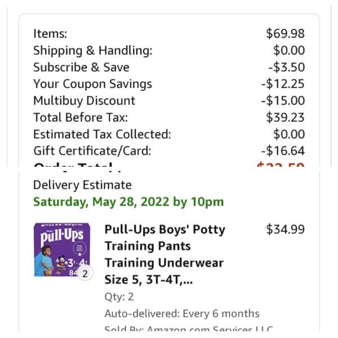Tap the quantity badge showing 2
The width and height of the screenshot is (338, 338).
click(85, 274)
